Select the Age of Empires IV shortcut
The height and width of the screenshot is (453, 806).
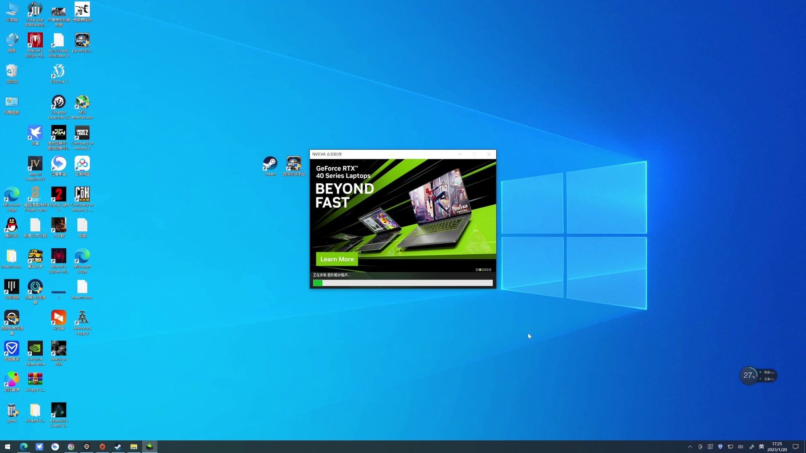coord(35,169)
